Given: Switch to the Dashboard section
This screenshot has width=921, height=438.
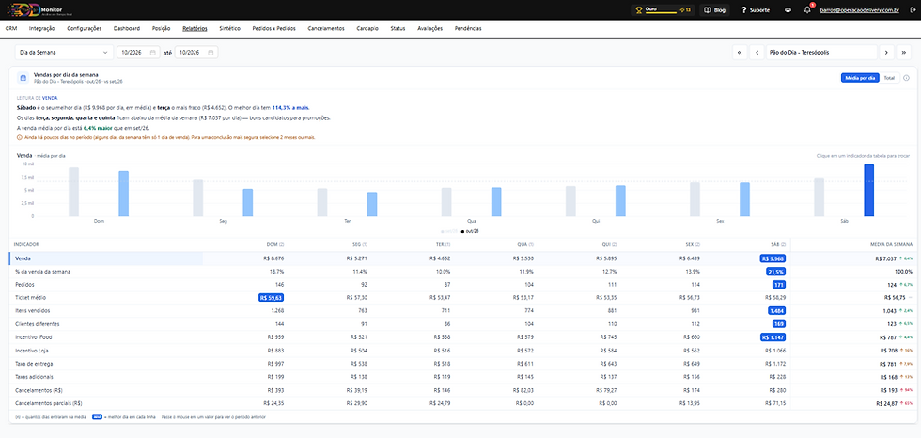Looking at the screenshot, I should (126, 28).
